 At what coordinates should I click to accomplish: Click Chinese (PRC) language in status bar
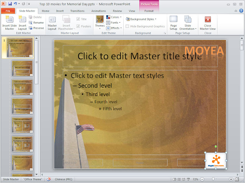tap(64, 179)
